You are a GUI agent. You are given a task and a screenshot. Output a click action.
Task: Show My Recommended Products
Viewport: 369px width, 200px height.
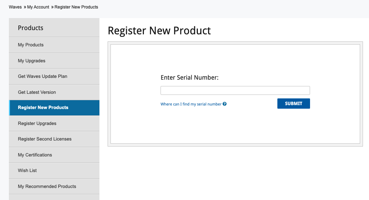pyautogui.click(x=54, y=187)
